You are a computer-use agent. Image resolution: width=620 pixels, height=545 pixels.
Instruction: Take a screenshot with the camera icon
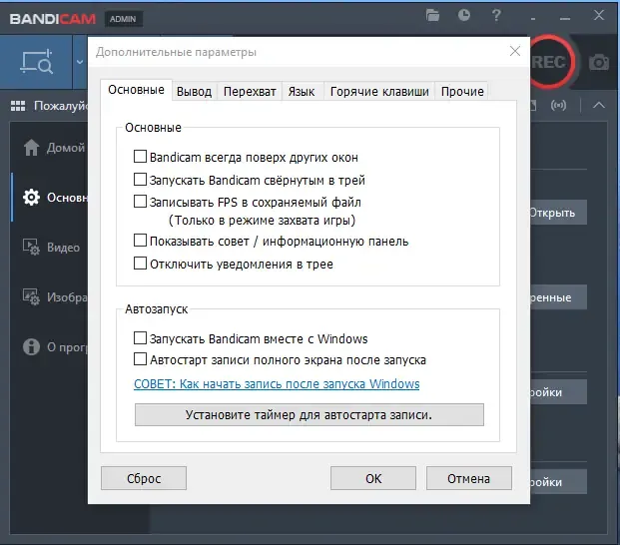tap(599, 63)
